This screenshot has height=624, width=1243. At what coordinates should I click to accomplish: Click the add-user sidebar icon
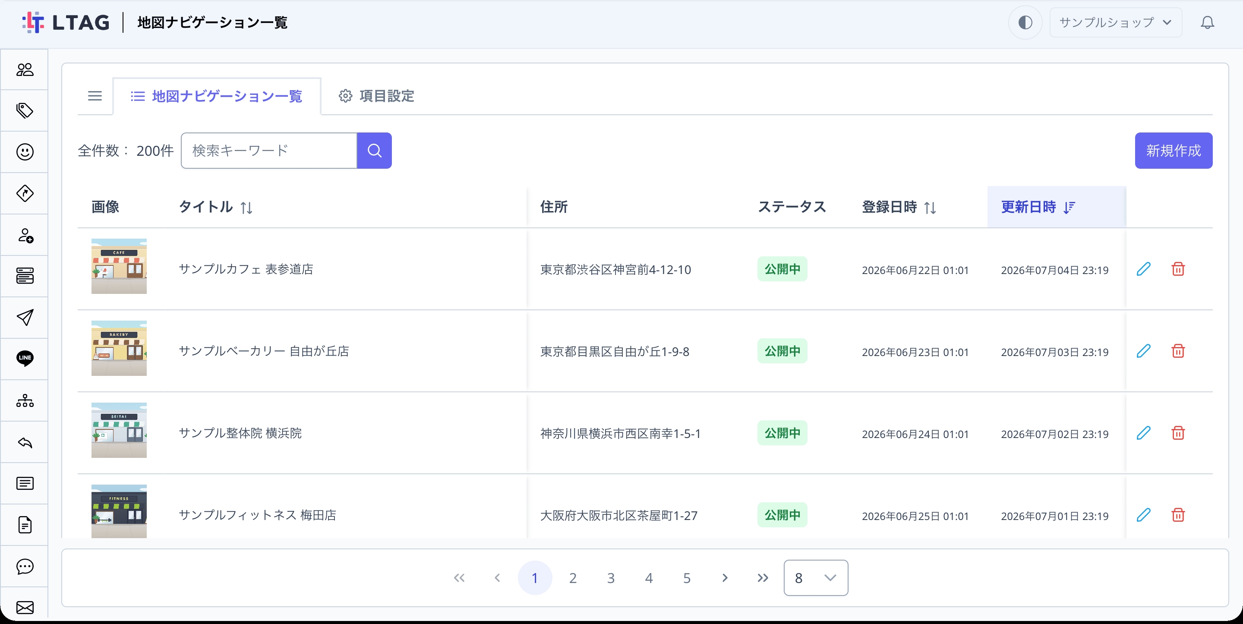[x=25, y=235]
